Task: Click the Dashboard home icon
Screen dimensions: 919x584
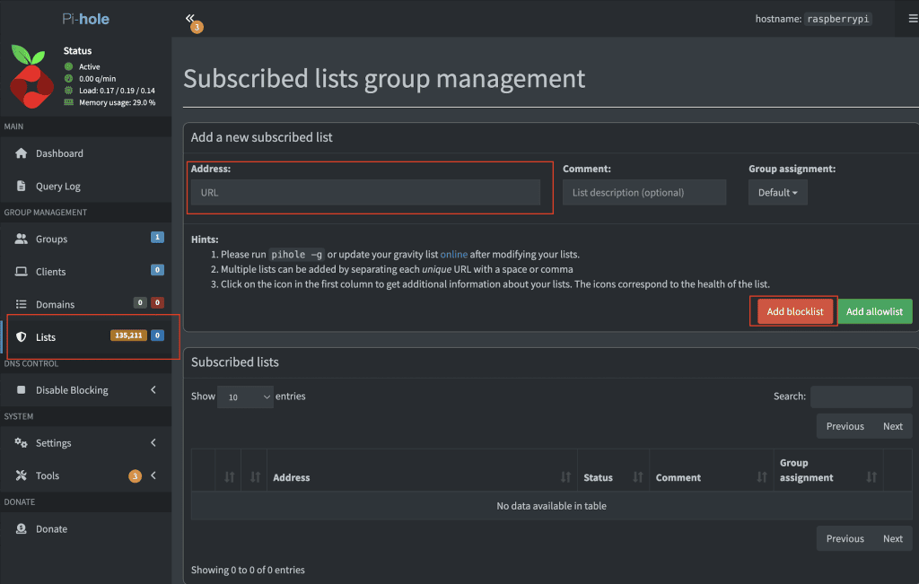Action: pyautogui.click(x=22, y=153)
